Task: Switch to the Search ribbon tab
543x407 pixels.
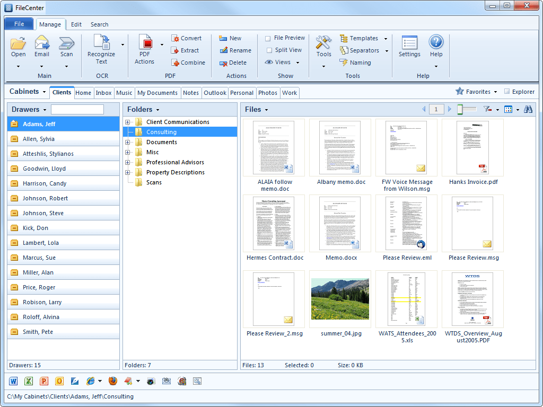Action: [99, 24]
